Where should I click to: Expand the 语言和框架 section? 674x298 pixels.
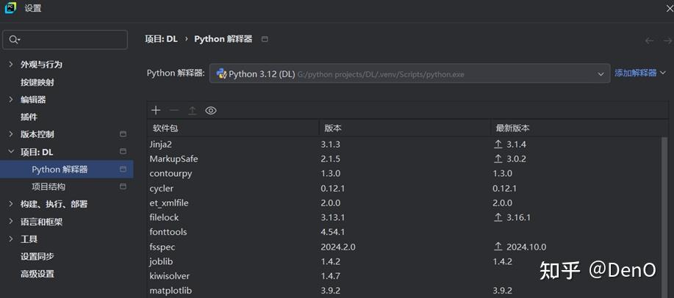point(11,222)
